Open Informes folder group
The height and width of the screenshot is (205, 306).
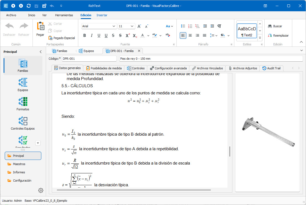23,172
